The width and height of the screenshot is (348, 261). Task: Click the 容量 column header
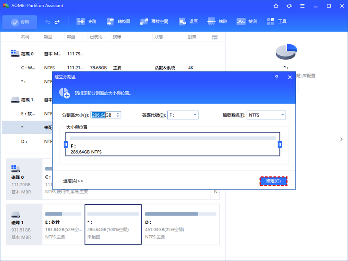tap(71, 37)
